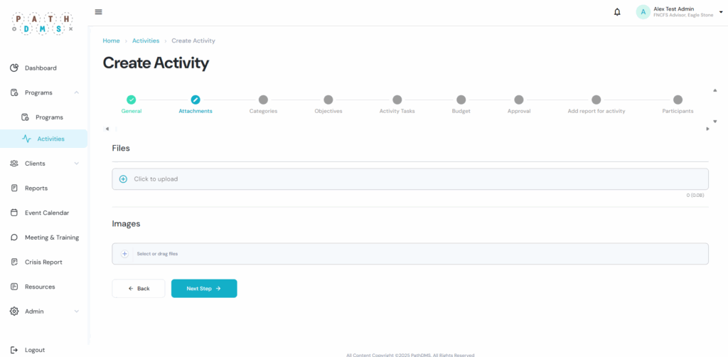Viewport: 728px width, 357px height.
Task: Collapse the Programs sidebar section
Action: [76, 92]
